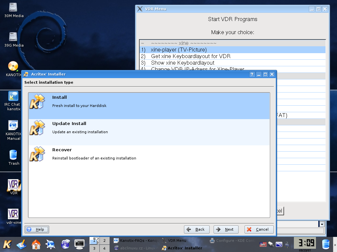This screenshot has width=337, height=252.
Task: Launch the globe browser icon in panel
Action: (x=65, y=244)
